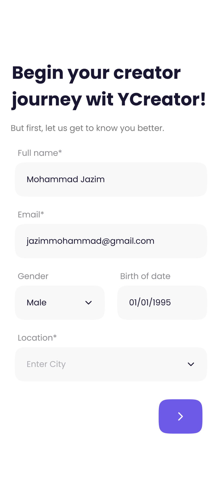
Task: Click on the Mohammad Jazim name text
Action: click(x=66, y=179)
